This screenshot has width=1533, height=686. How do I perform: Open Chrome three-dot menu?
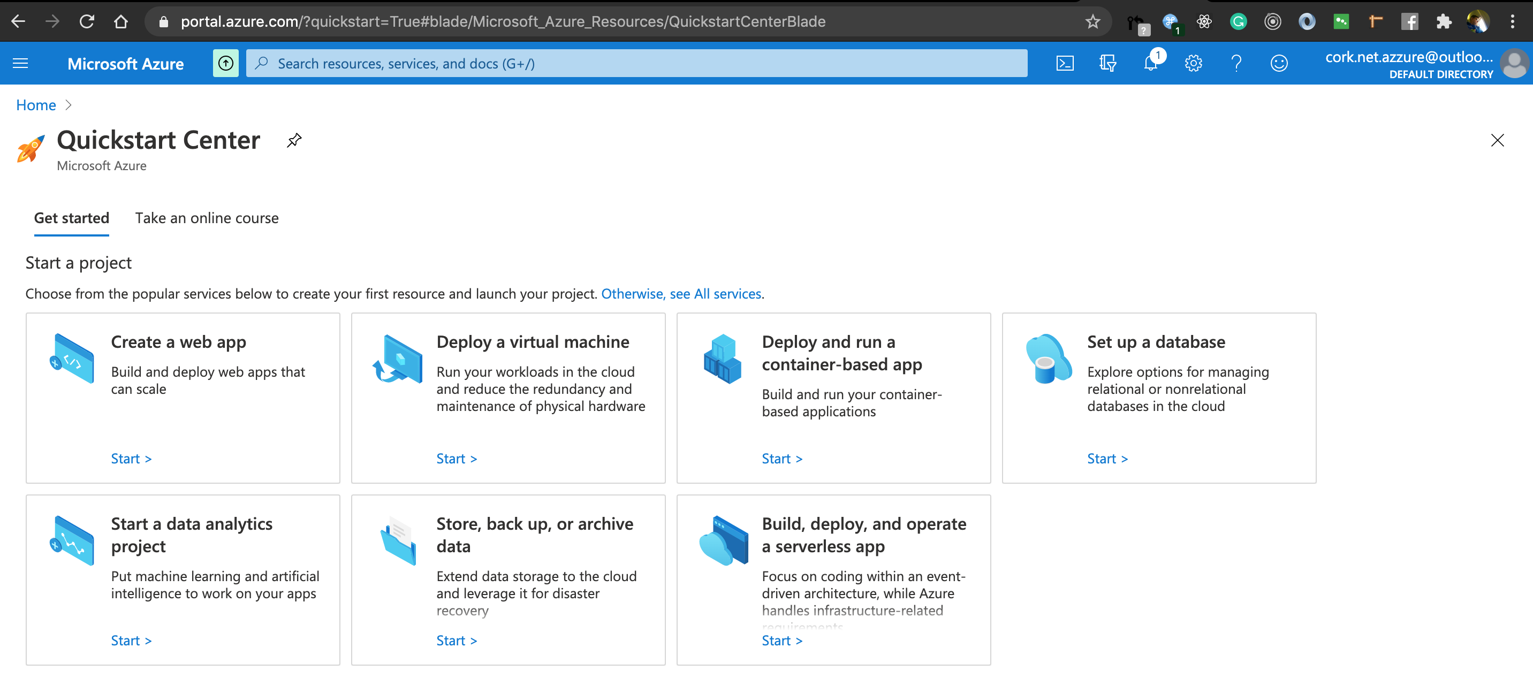click(x=1512, y=21)
